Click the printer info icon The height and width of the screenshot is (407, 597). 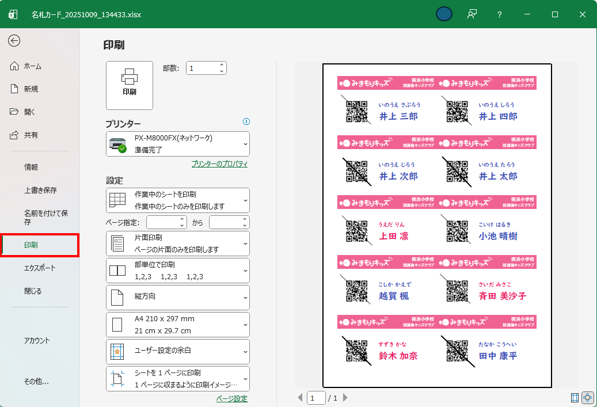pos(246,121)
